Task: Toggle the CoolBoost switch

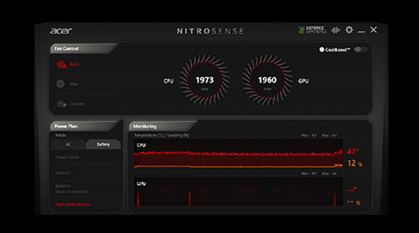Action: tap(361, 50)
